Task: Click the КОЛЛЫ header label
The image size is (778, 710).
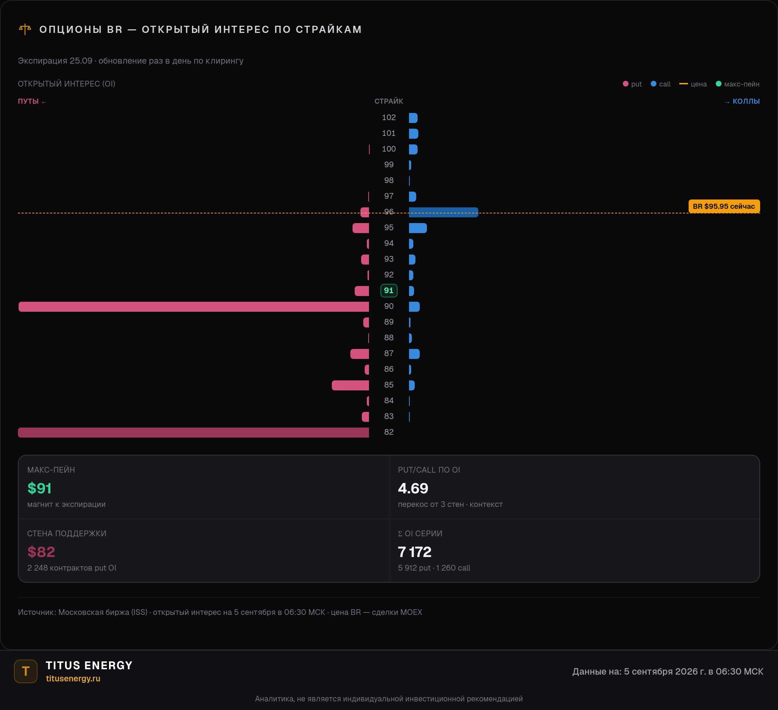Action: [746, 101]
